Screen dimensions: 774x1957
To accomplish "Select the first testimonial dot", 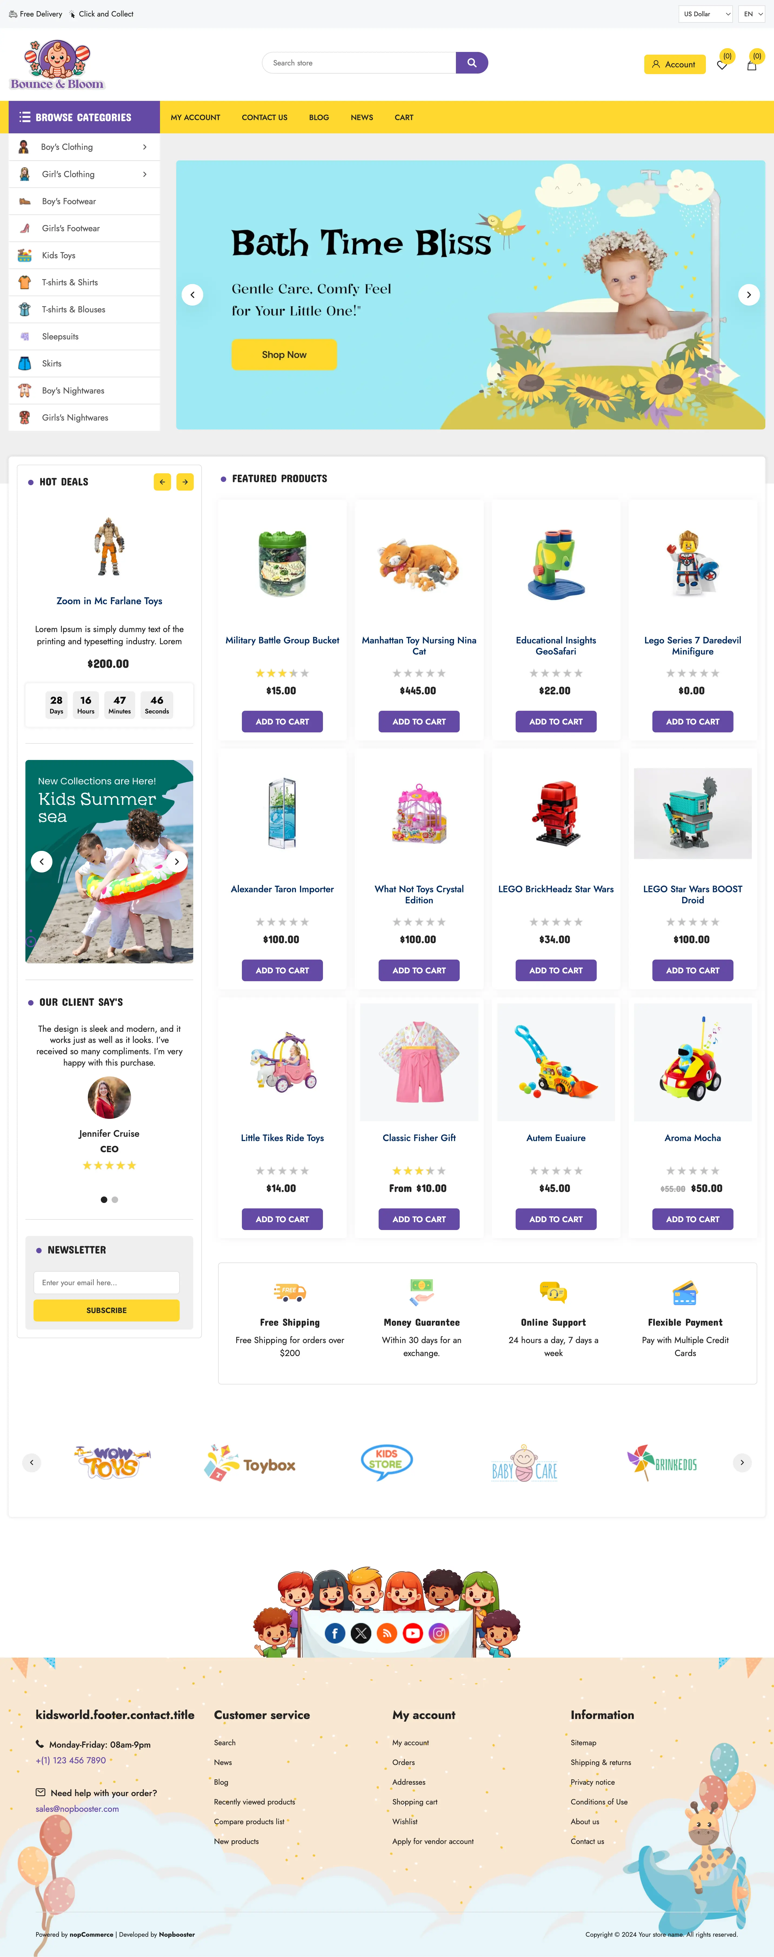I will [104, 1199].
